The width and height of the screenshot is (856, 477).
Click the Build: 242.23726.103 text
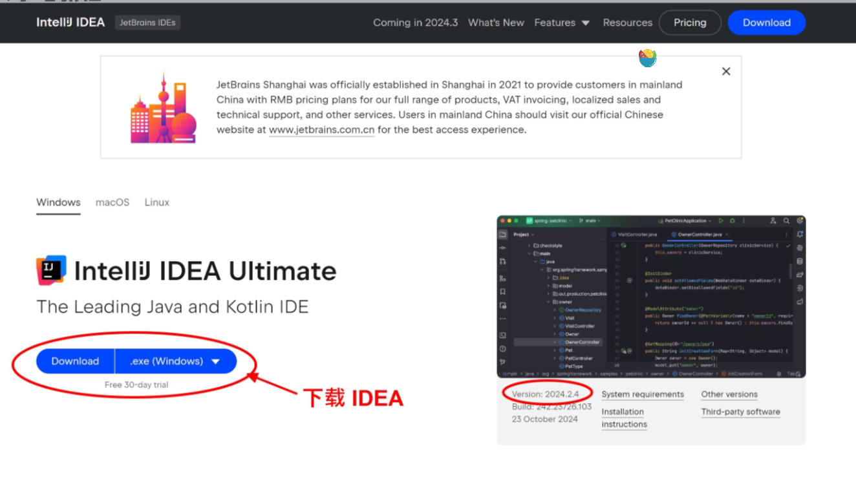(551, 407)
